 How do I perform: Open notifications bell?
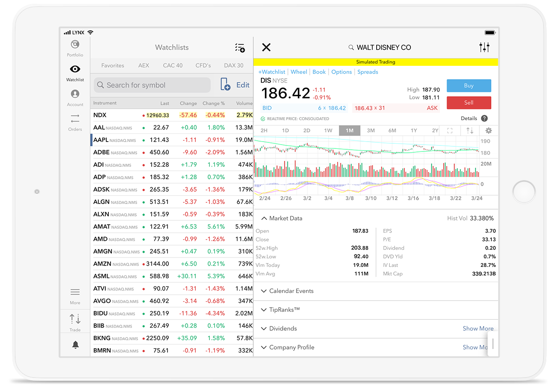coord(75,345)
